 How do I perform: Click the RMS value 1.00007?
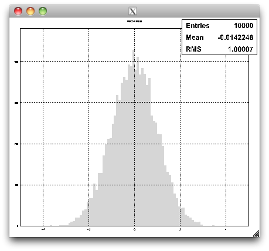pos(240,49)
